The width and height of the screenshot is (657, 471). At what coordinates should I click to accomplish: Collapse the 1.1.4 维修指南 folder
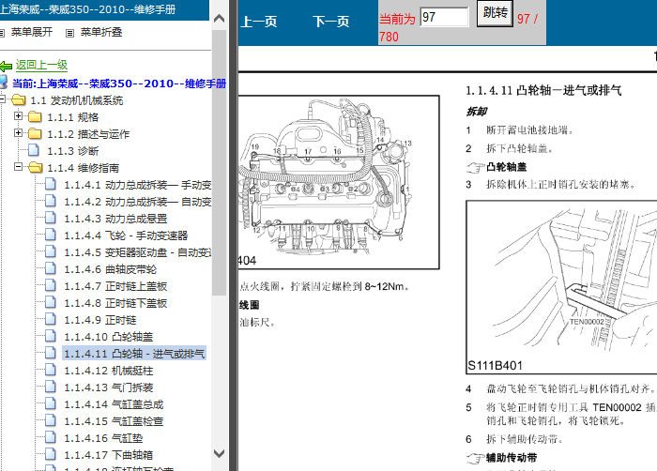click(18, 167)
